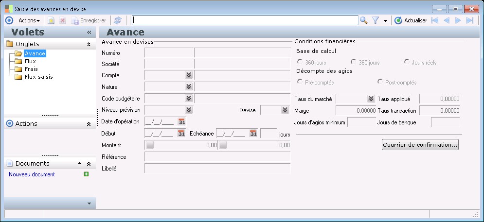Open the Actions dropdown menu in toolbar
Viewport: 484px width, 222px height.
click(29, 20)
